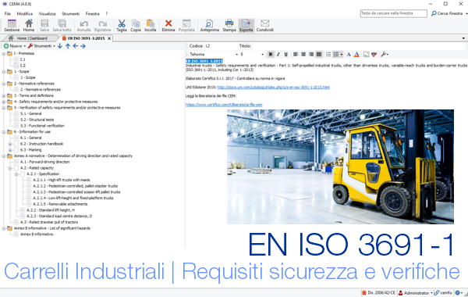Expand 6.3 - Marking node

click(10, 150)
